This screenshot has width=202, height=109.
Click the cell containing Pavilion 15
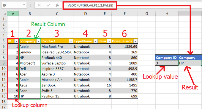57,96
